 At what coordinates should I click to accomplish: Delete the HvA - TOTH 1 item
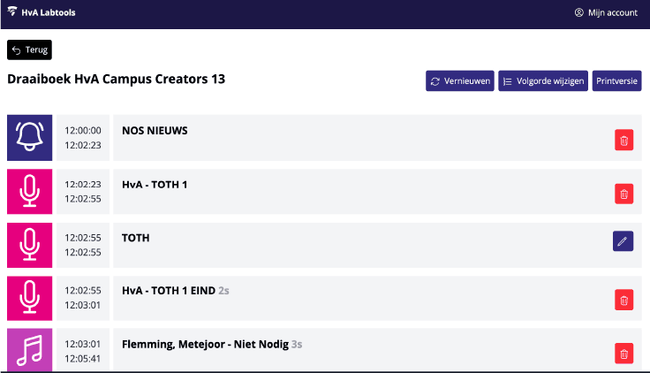click(624, 194)
